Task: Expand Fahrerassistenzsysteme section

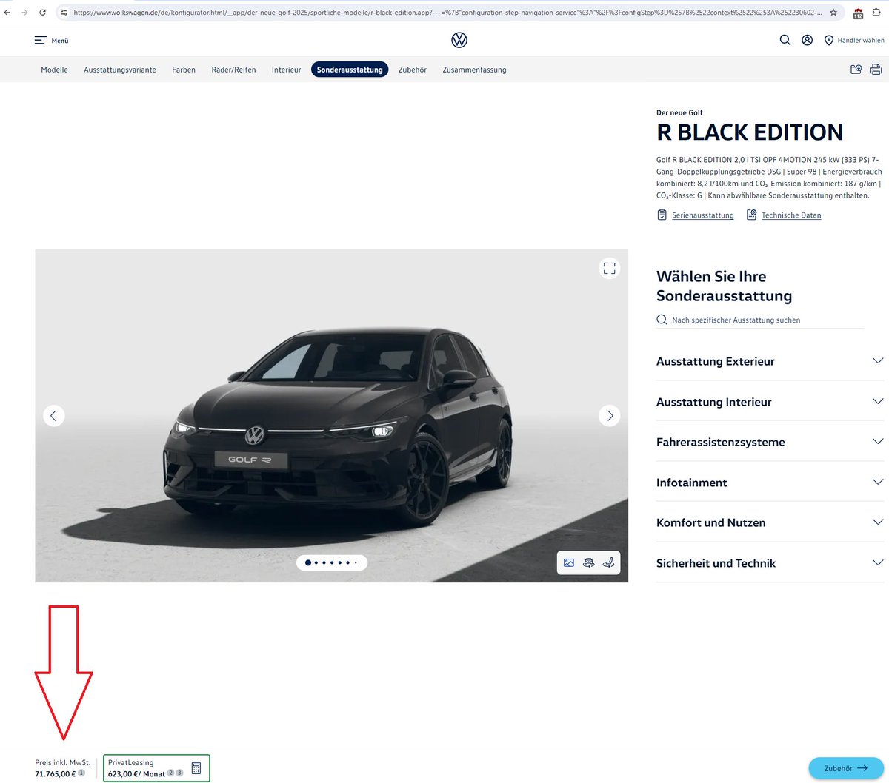Action: [x=770, y=442]
